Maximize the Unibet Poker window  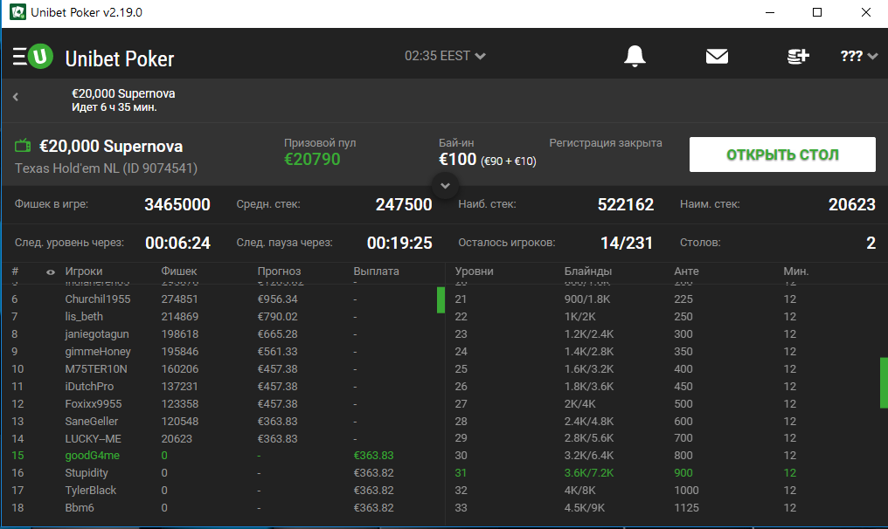[817, 12]
